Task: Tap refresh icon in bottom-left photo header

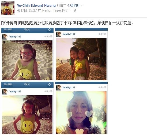Action: click(50, 84)
